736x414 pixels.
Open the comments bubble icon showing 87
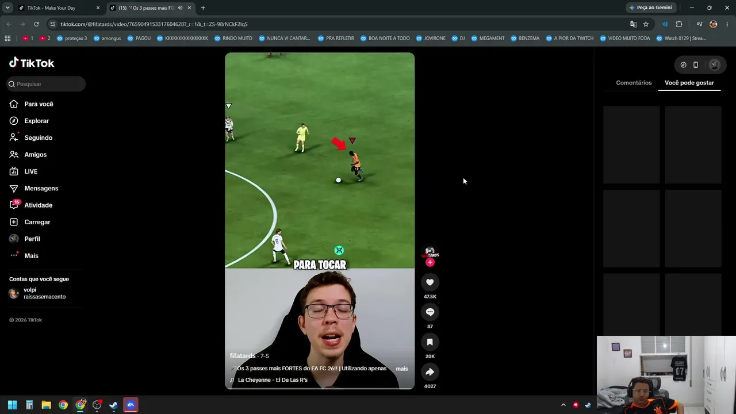click(430, 312)
